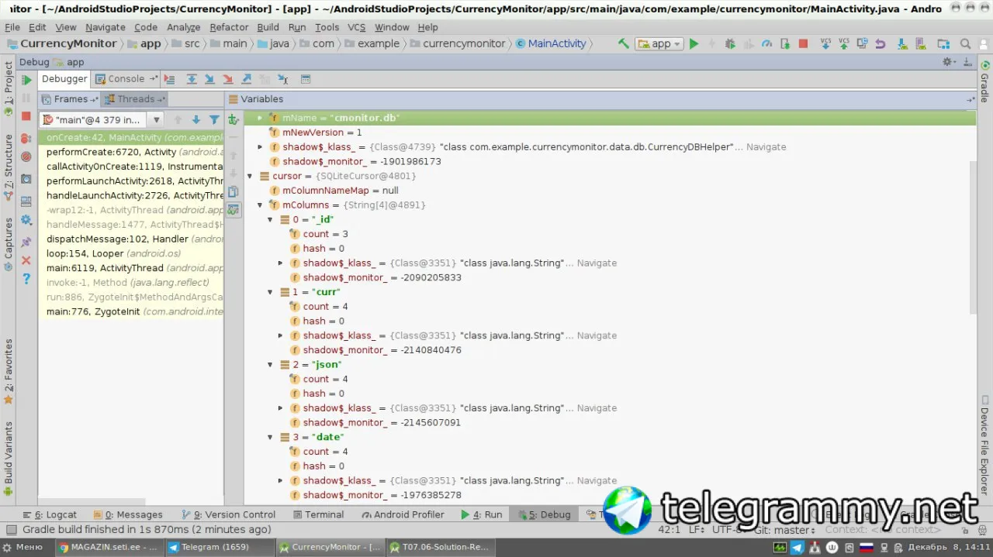Open the Terminal tool window

[x=318, y=514]
